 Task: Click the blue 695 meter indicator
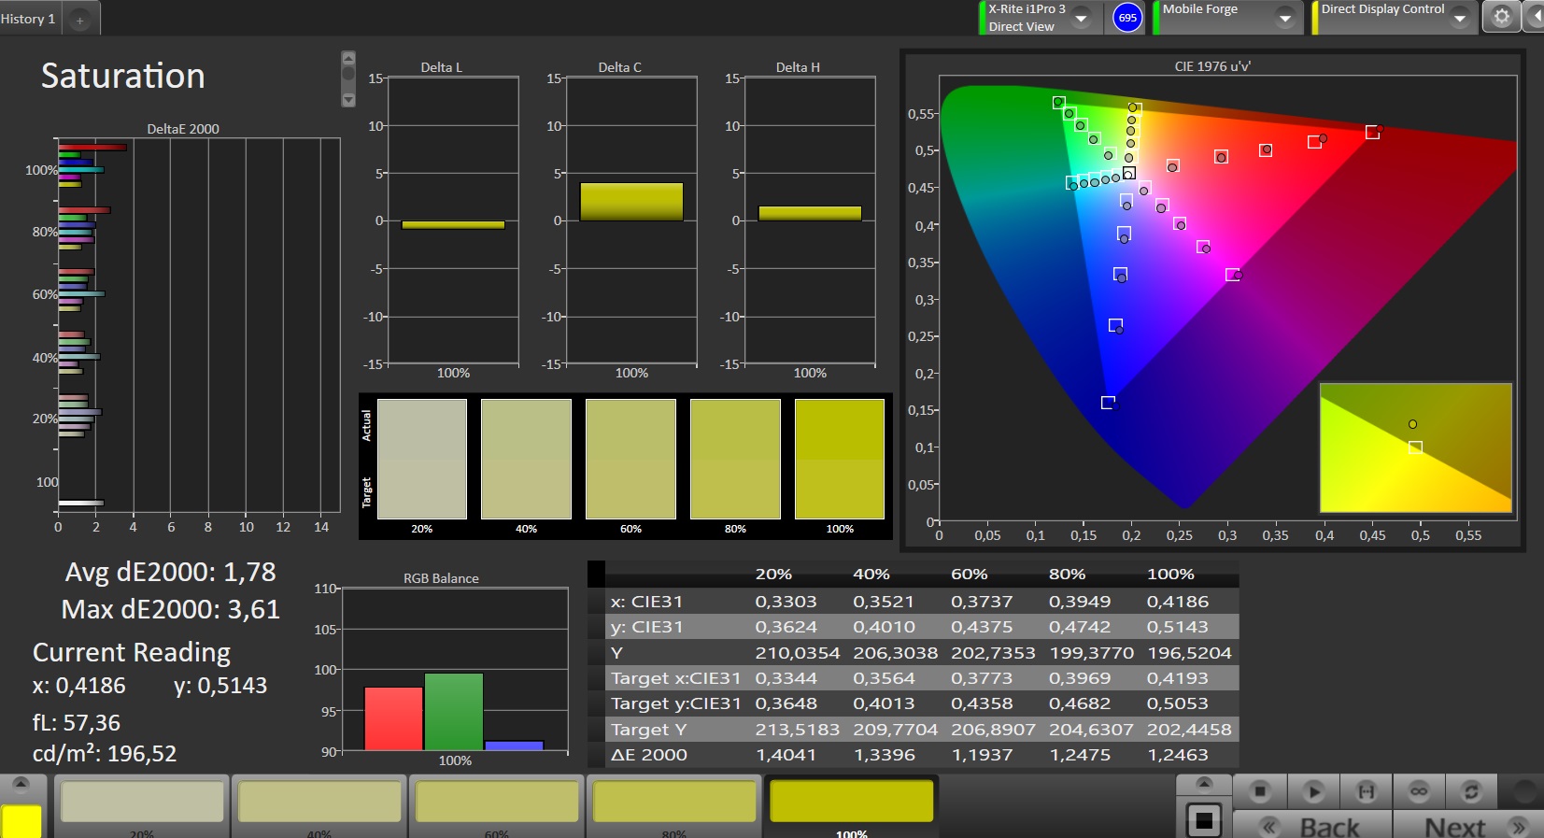(1127, 18)
